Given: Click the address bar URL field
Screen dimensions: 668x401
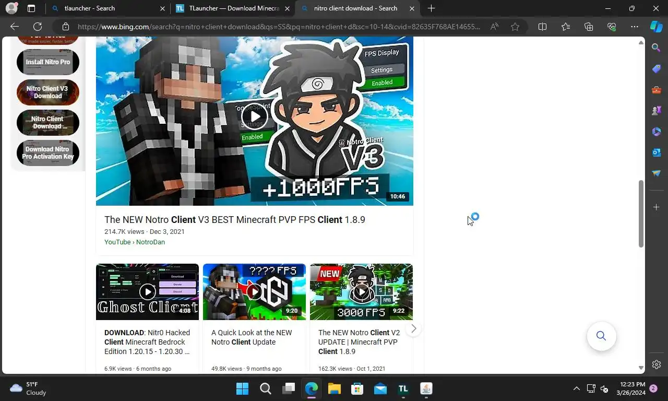Looking at the screenshot, I should [x=279, y=27].
